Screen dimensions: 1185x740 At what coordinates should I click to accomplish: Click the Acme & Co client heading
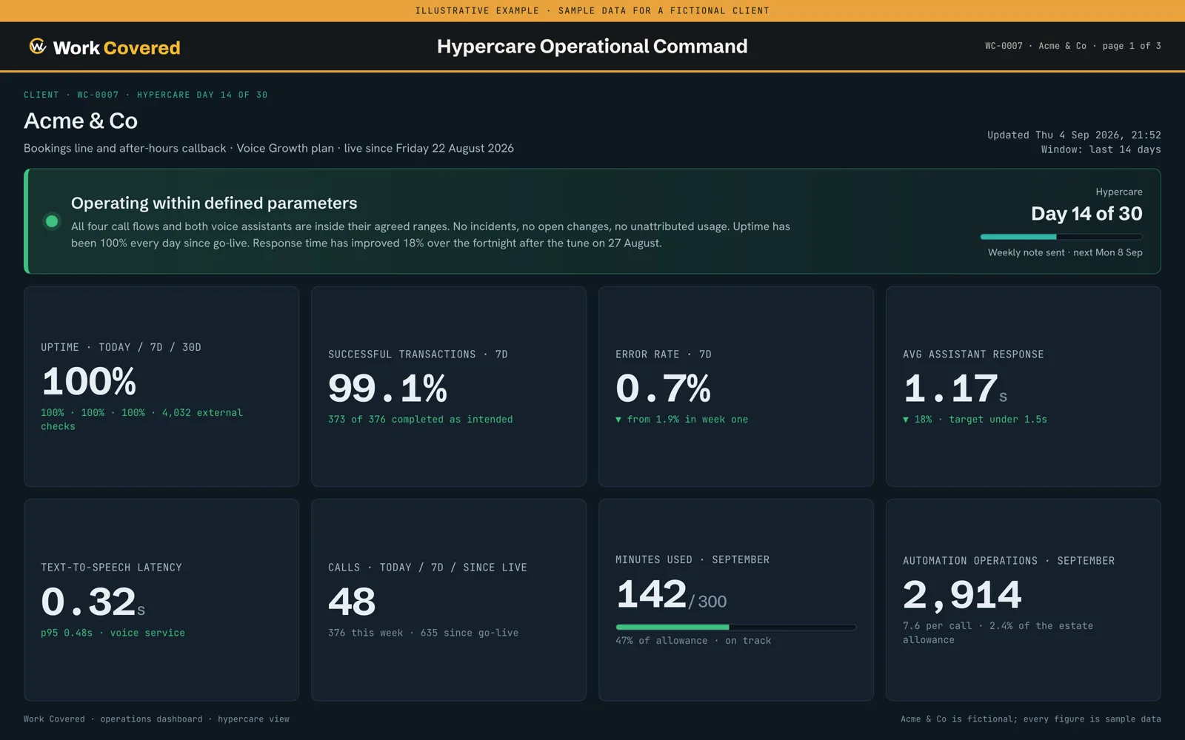coord(81,121)
